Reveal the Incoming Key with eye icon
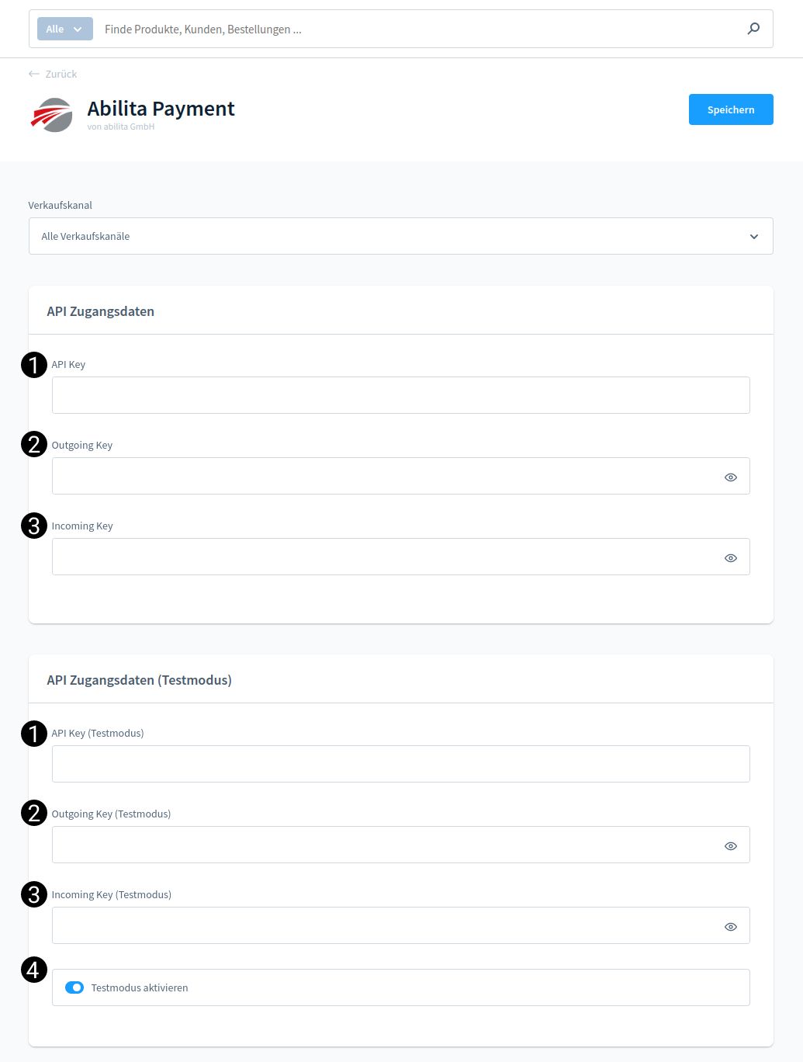803x1062 pixels. pos(731,558)
